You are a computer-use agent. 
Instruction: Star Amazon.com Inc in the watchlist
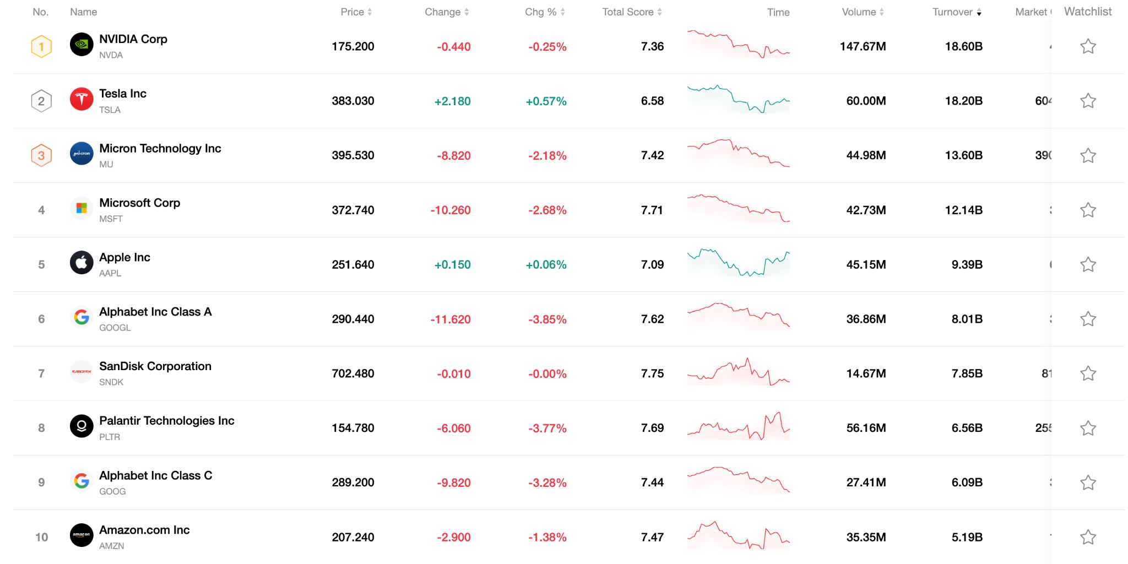click(x=1088, y=536)
